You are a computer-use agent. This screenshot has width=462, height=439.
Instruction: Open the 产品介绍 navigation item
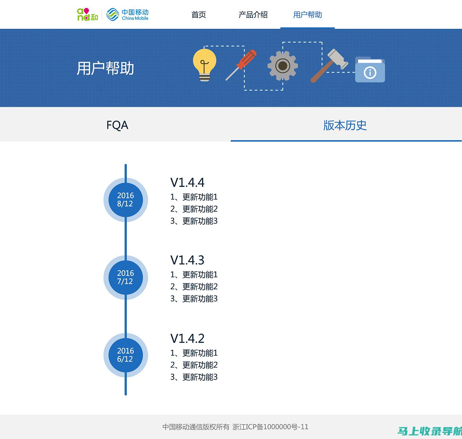click(253, 15)
